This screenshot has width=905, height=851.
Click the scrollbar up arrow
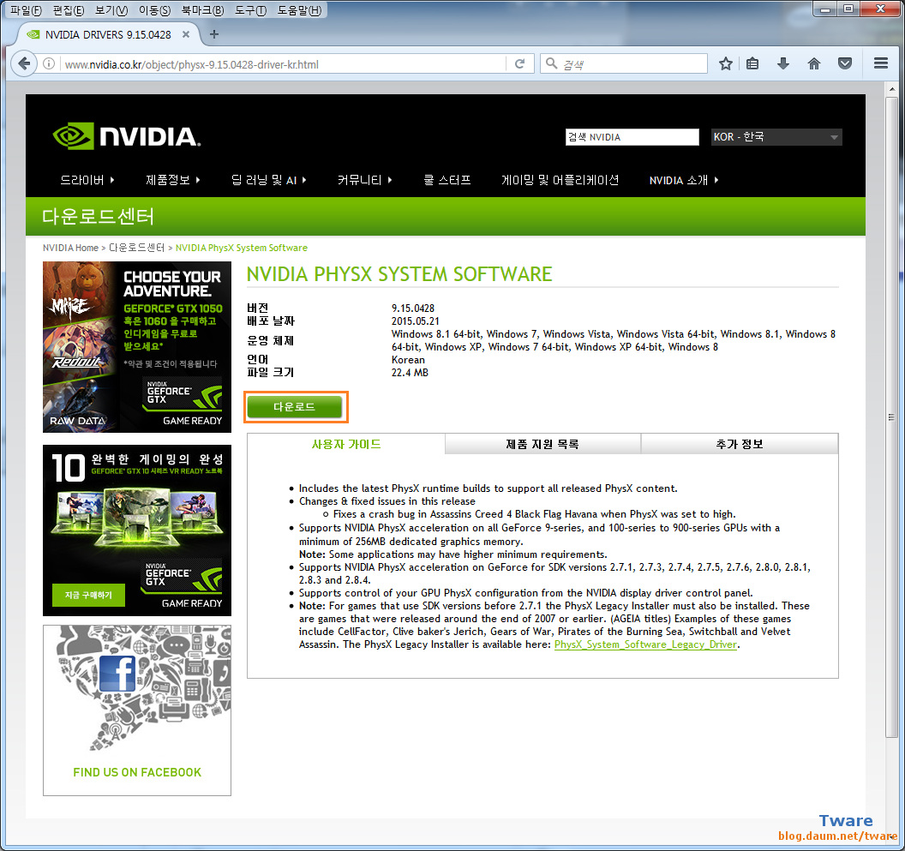pyautogui.click(x=892, y=89)
